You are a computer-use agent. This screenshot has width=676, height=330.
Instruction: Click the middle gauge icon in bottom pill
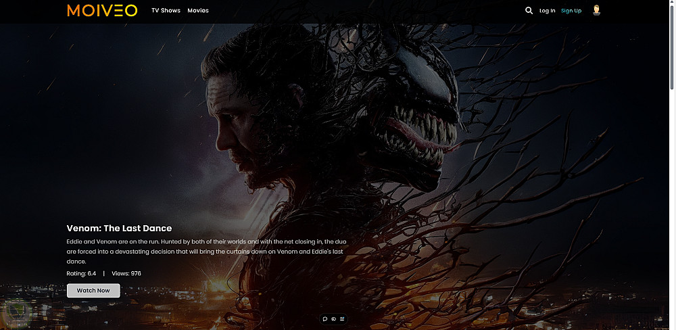coord(334,319)
